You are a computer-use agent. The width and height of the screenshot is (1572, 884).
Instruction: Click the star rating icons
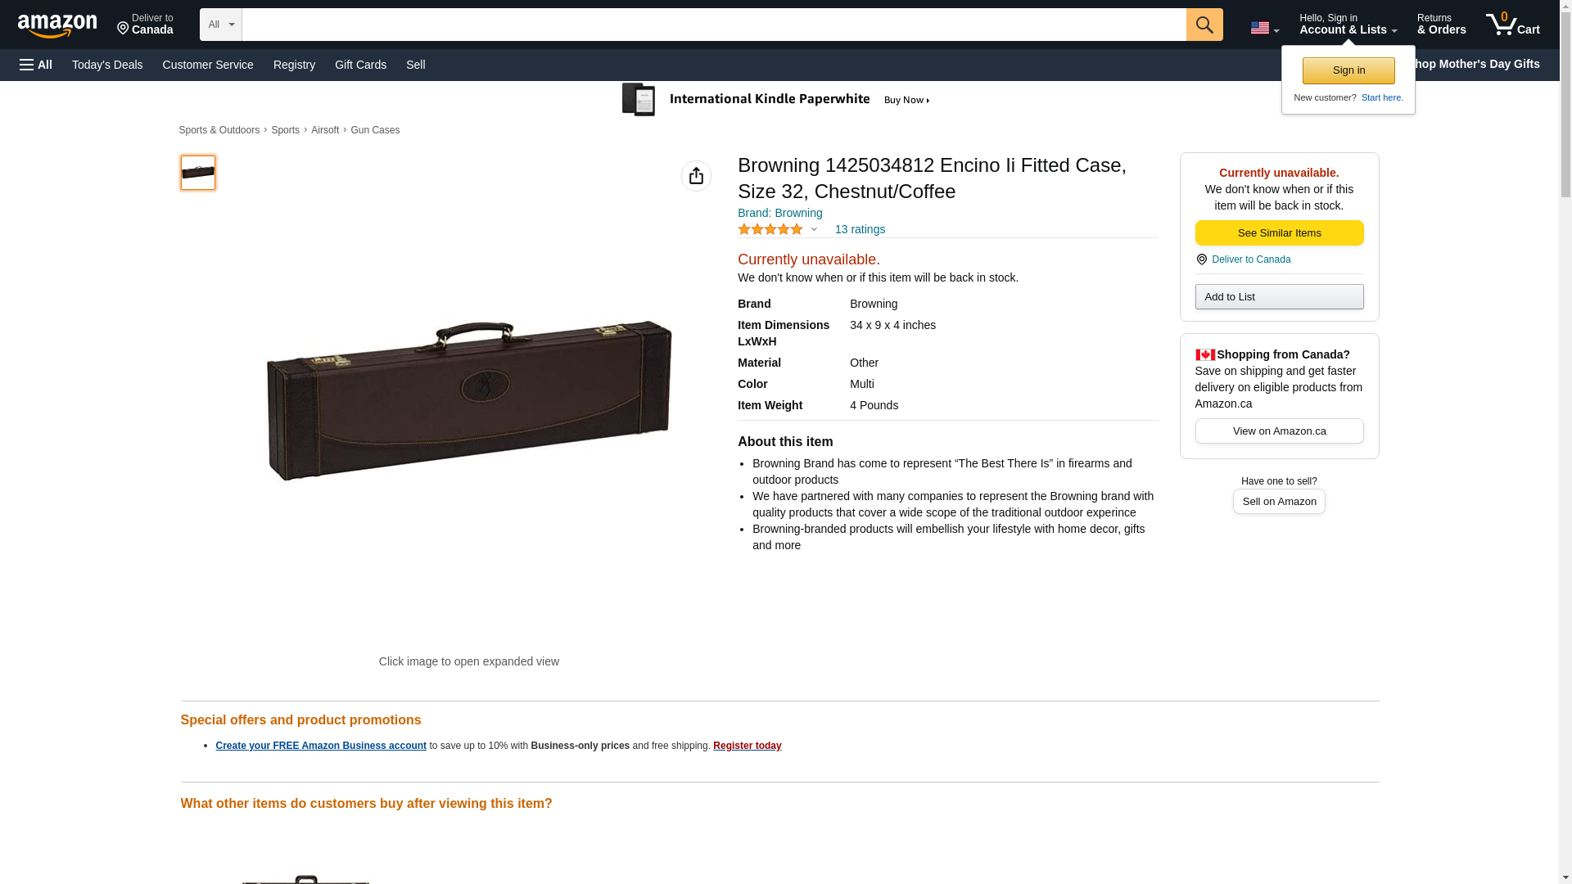770,230
